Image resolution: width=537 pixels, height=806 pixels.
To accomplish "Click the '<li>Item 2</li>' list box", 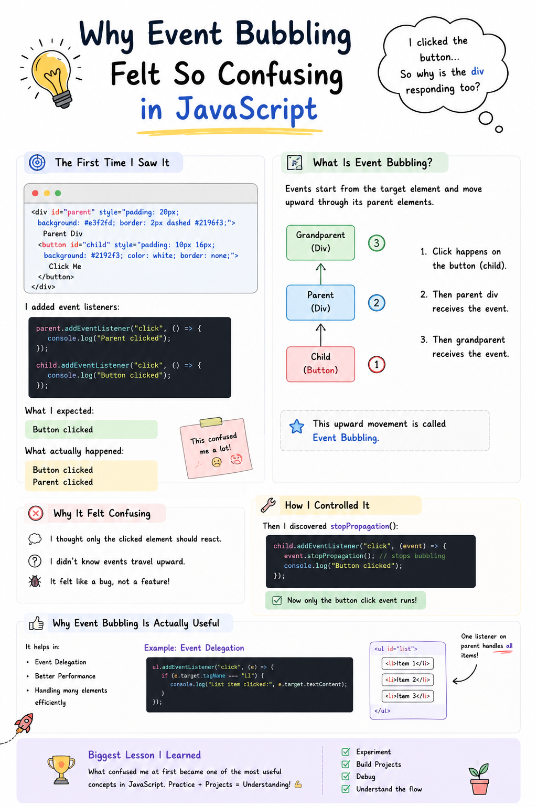I will coord(407,680).
